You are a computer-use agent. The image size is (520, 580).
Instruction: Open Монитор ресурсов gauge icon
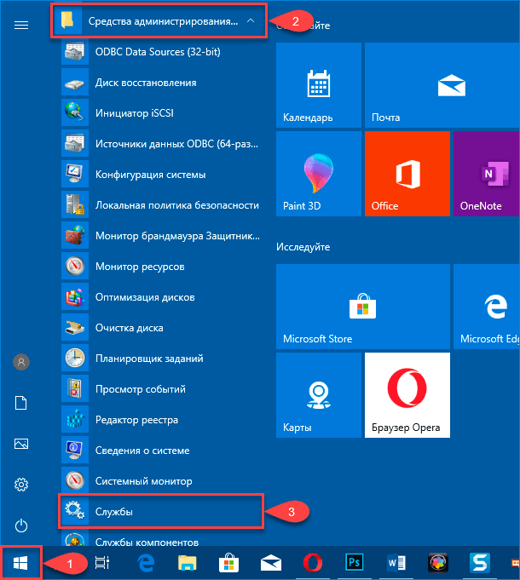click(75, 267)
